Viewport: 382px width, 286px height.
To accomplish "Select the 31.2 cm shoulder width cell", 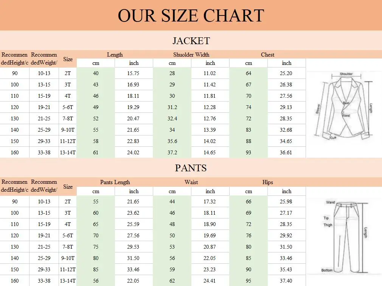I will tap(172, 107).
